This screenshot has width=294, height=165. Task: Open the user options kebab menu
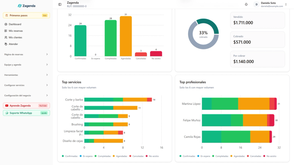(x=286, y=4)
